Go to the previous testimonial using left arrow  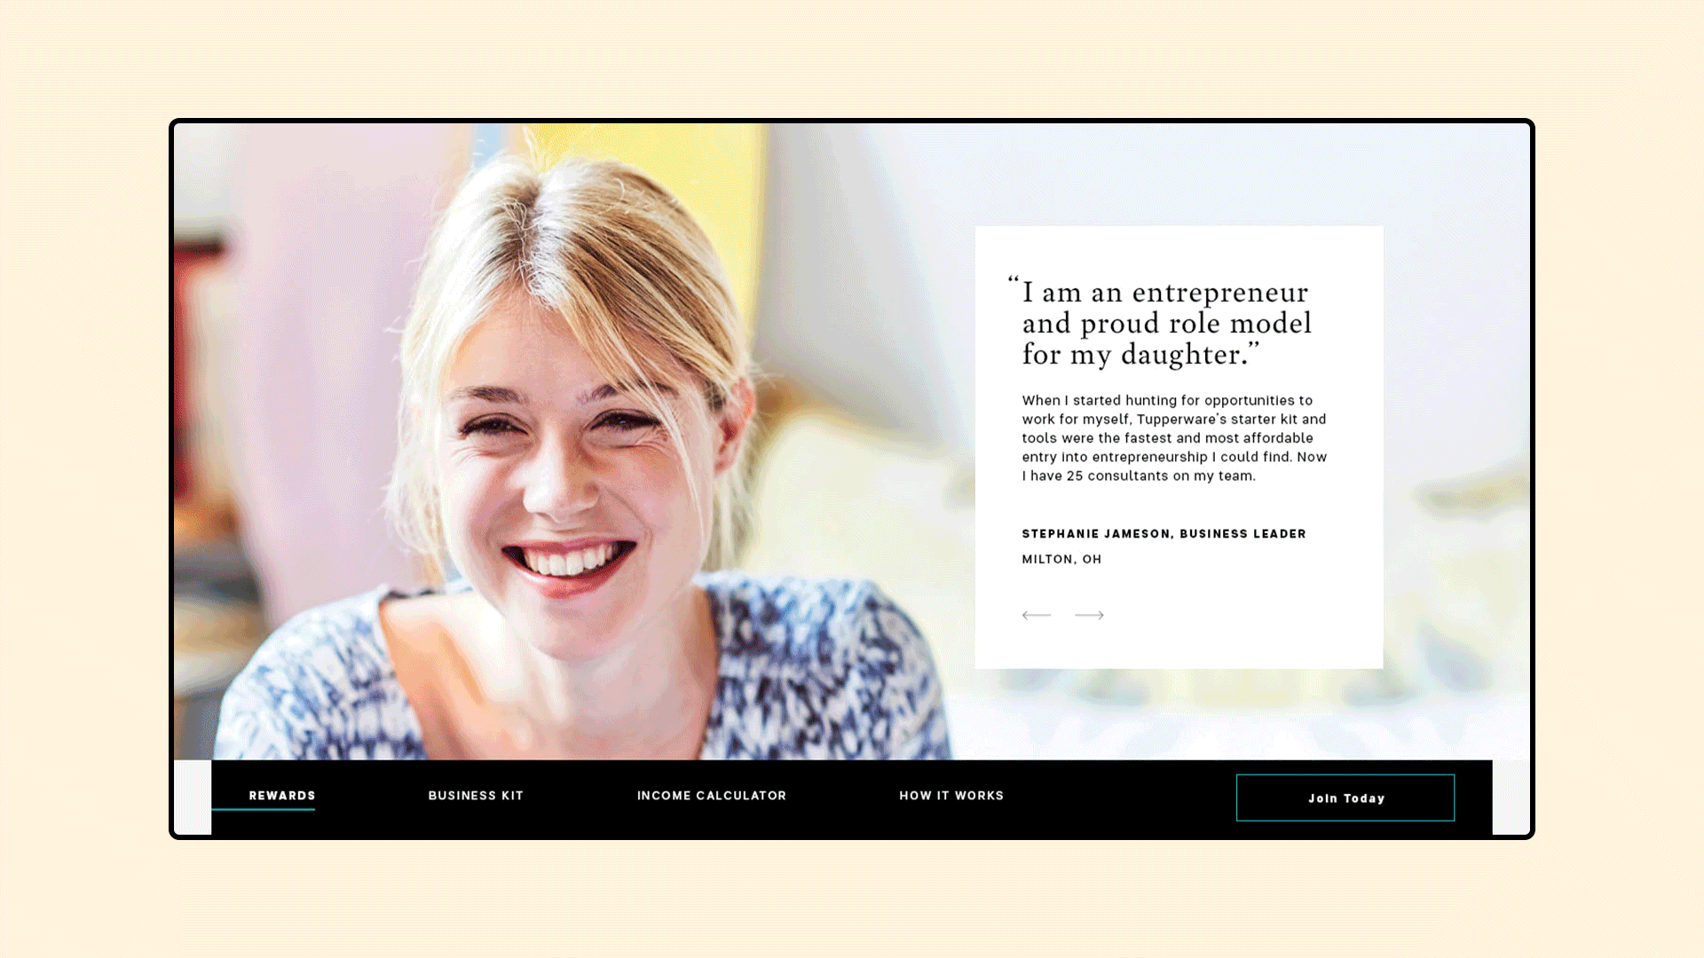1036,615
